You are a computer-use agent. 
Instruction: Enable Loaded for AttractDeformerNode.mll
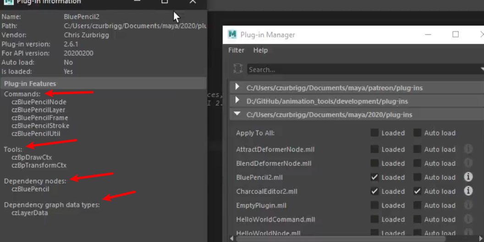374,149
